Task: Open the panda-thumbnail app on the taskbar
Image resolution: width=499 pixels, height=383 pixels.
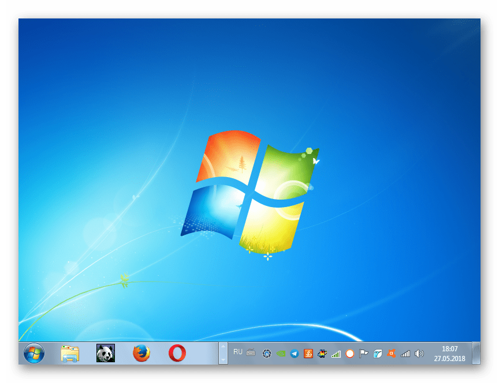Action: coord(104,354)
